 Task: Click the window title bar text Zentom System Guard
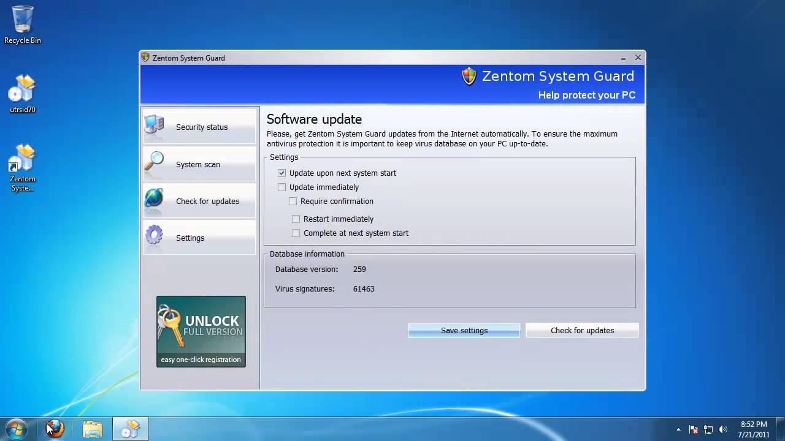coord(189,58)
